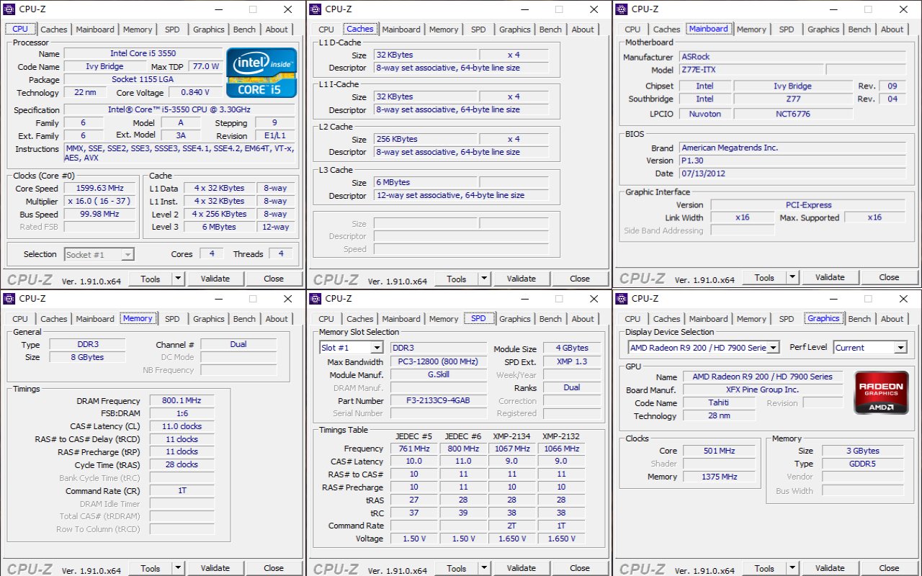Click the Core Voltage value 0.840 V

tap(194, 92)
